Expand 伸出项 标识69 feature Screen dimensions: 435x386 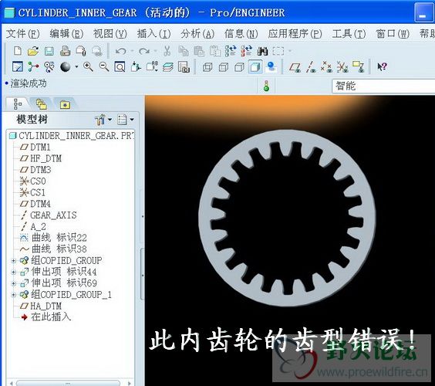[13, 283]
